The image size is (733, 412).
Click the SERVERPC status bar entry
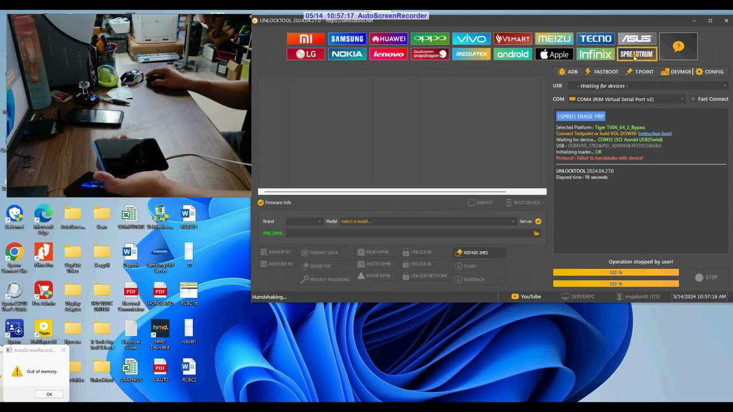click(x=578, y=296)
